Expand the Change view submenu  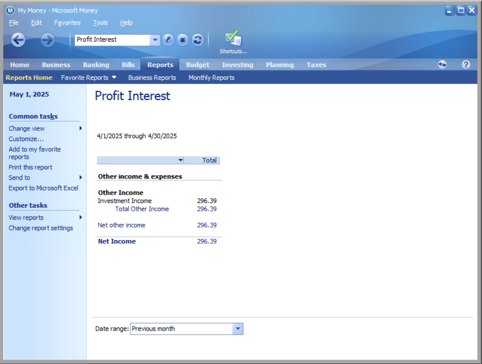coord(81,129)
